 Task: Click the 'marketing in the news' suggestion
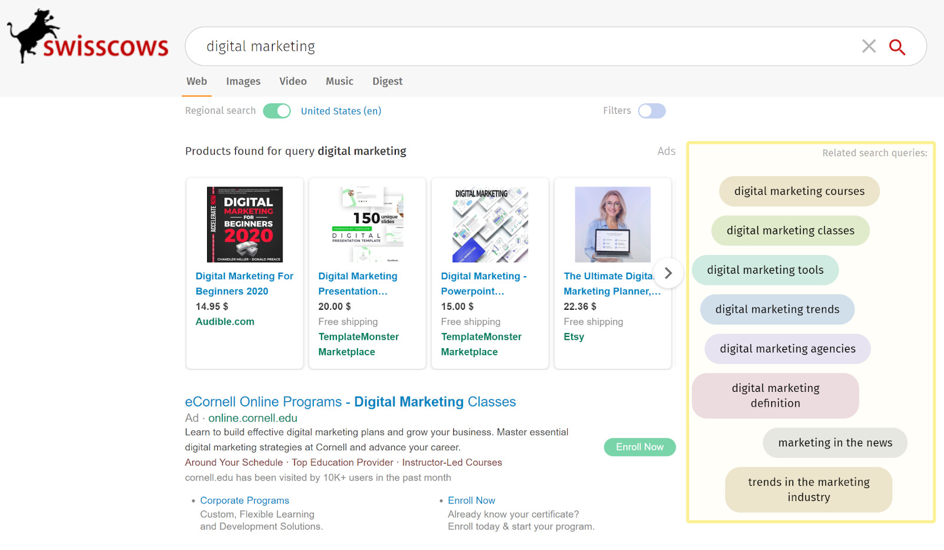click(x=835, y=443)
